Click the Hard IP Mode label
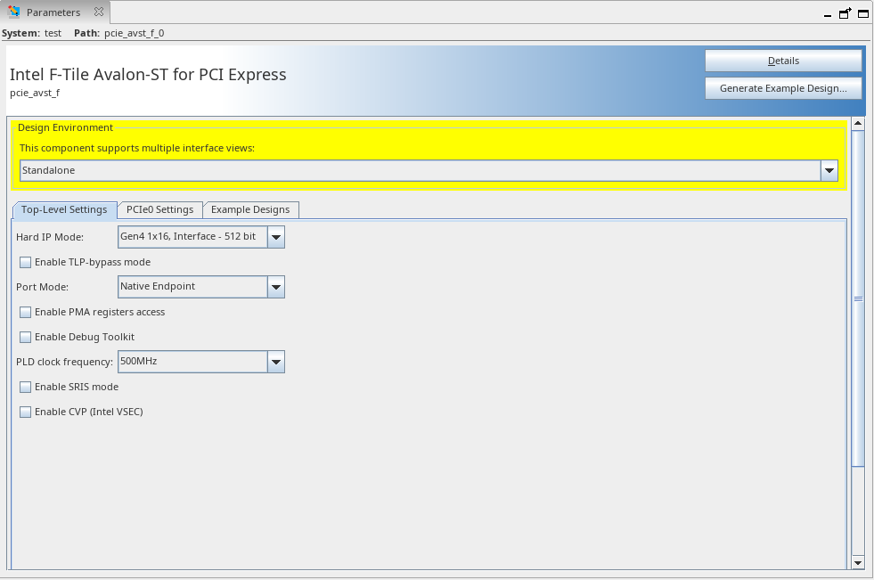The height and width of the screenshot is (580, 874). [50, 237]
